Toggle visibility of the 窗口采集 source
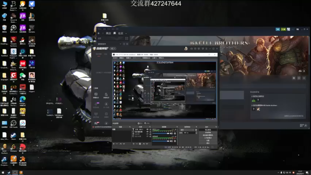The image size is (311, 175). click(x=147, y=136)
